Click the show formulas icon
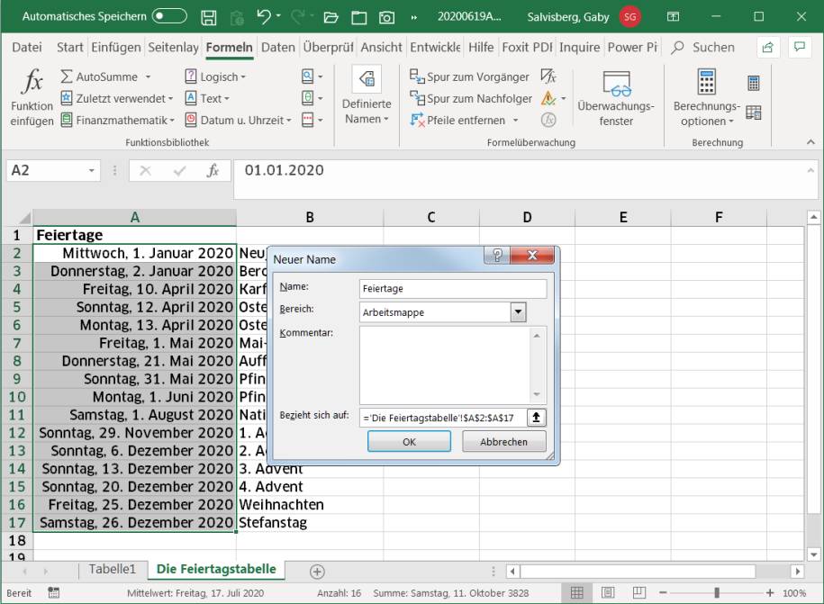 click(548, 77)
